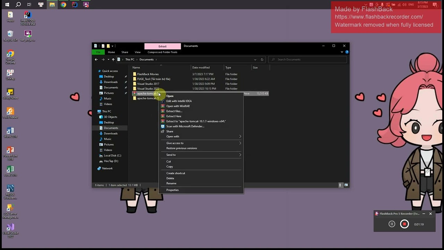The width and height of the screenshot is (444, 250).
Task: Open the Windows Start menu
Action: coord(7,5)
